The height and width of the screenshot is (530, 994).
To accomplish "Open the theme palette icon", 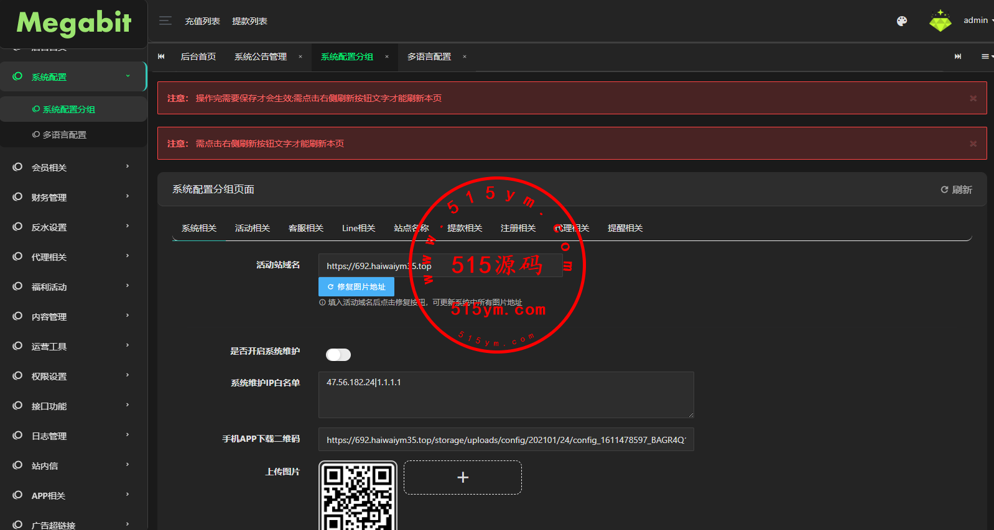I will [901, 21].
